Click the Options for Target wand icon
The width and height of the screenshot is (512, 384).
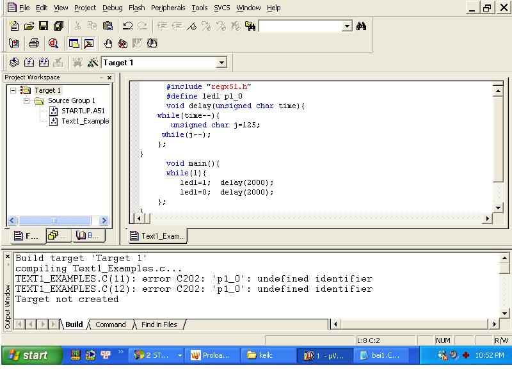click(x=93, y=63)
